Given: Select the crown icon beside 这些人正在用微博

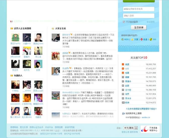Looking at the screenshot, I should (x=12, y=28).
